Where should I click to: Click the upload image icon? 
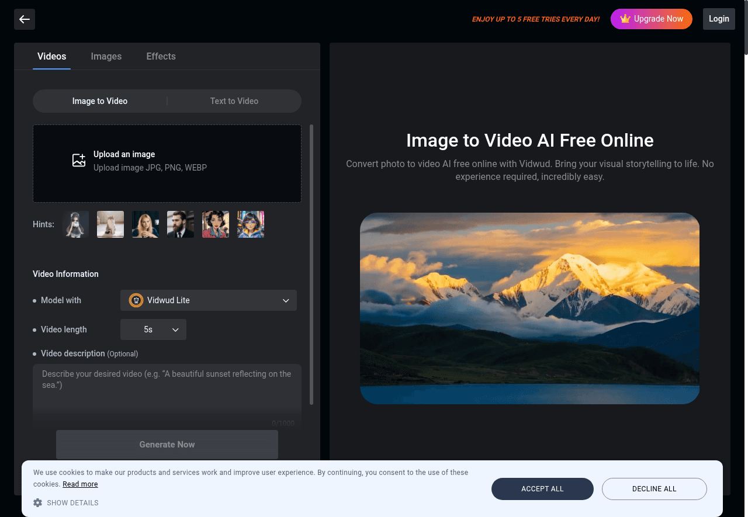[x=79, y=161]
